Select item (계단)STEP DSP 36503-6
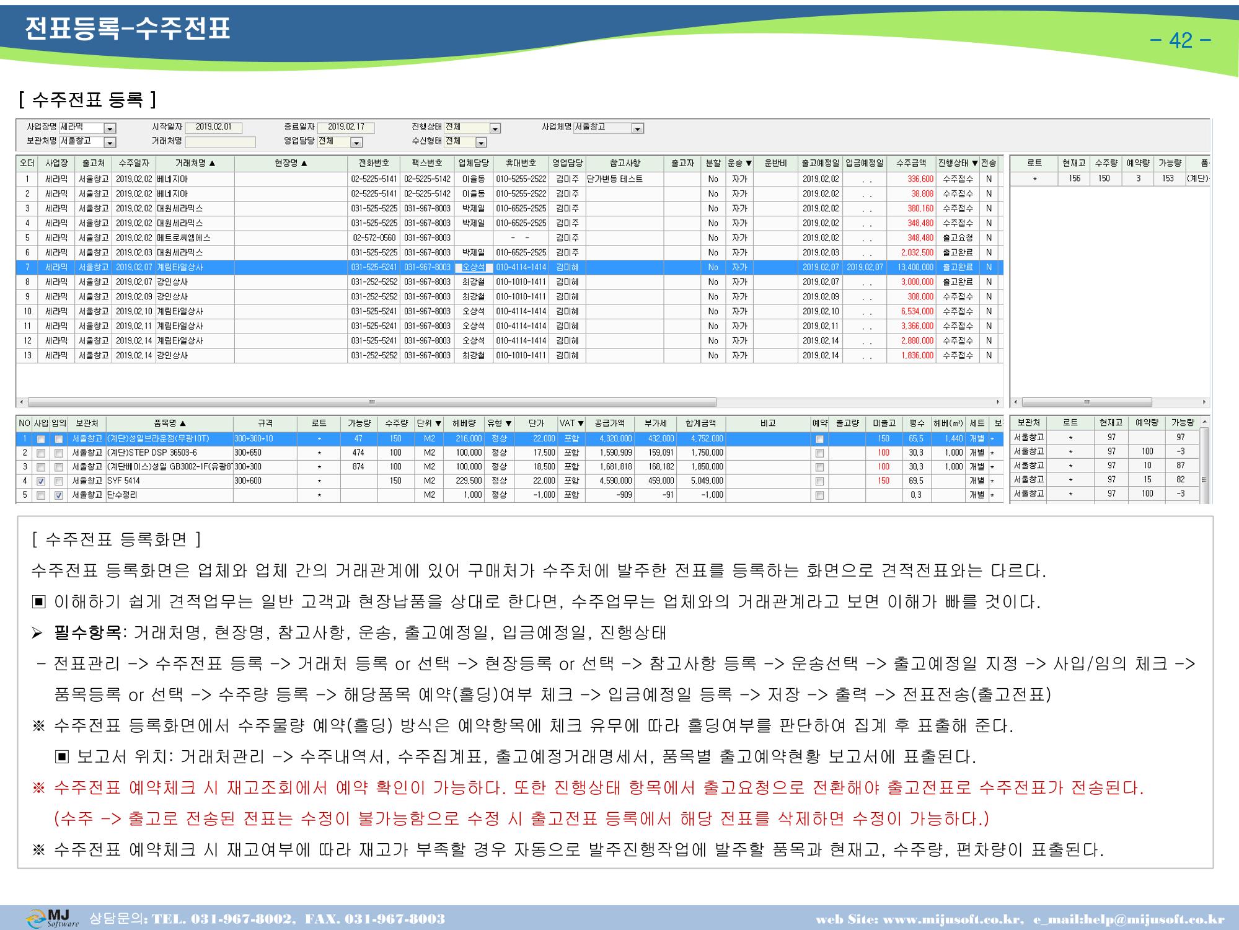This screenshot has height=930, width=1239. [x=169, y=453]
